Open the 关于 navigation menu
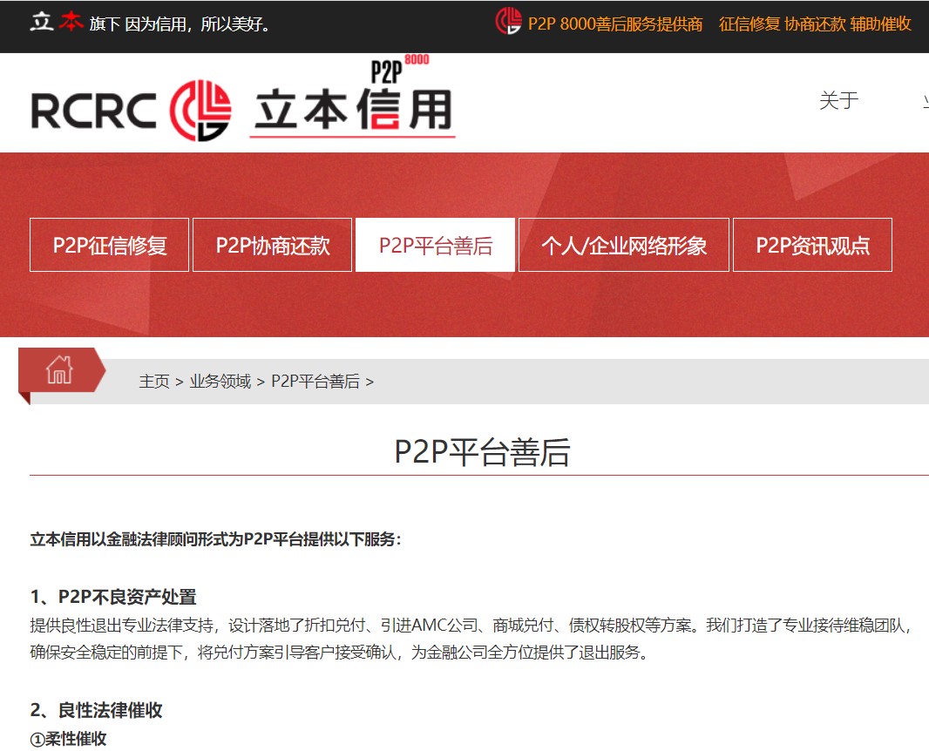This screenshot has height=751, width=929. [x=838, y=101]
